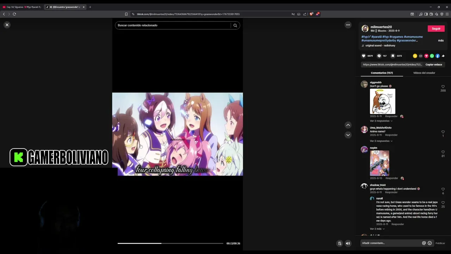Open a new browser tab

click(90, 7)
